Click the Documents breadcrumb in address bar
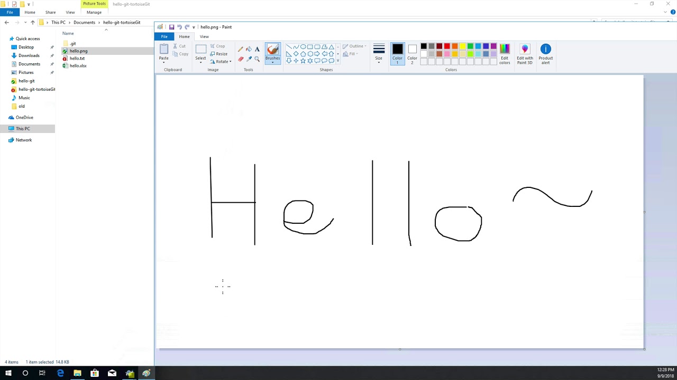 pos(85,22)
